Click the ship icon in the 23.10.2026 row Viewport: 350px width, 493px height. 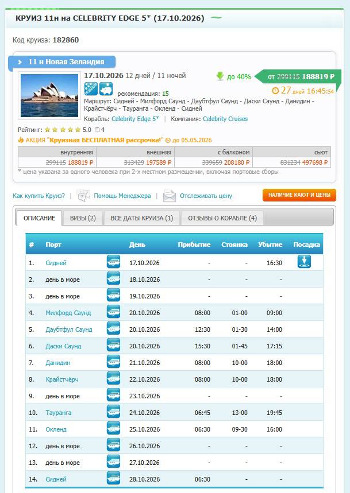pos(113,395)
